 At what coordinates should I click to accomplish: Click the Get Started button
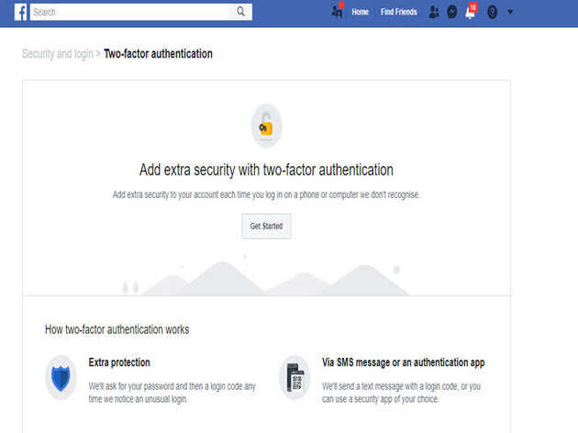tap(266, 226)
